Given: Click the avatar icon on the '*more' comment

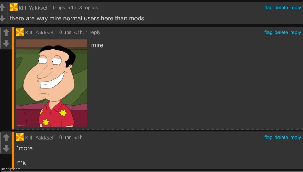Looking at the screenshot, I should click(x=20, y=137).
